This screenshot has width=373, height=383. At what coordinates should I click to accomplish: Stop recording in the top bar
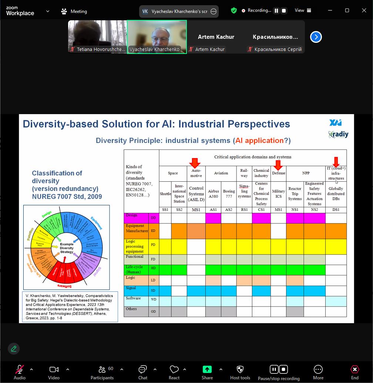pos(284,11)
